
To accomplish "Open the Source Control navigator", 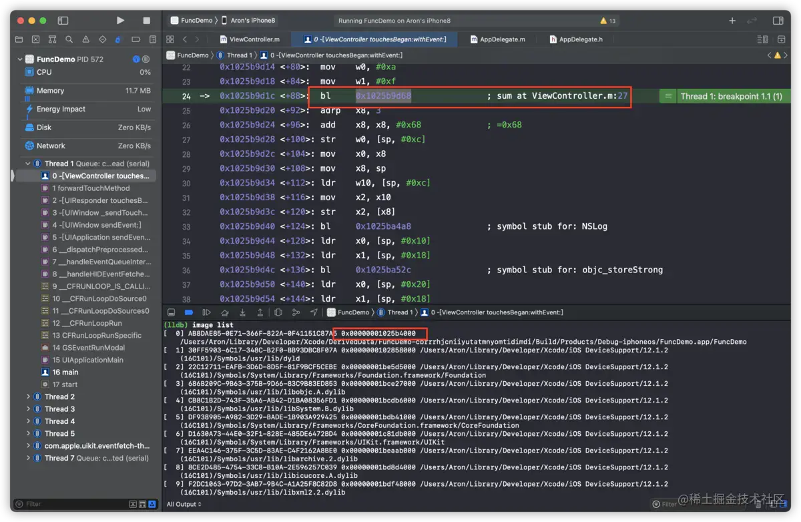I will pyautogui.click(x=35, y=39).
